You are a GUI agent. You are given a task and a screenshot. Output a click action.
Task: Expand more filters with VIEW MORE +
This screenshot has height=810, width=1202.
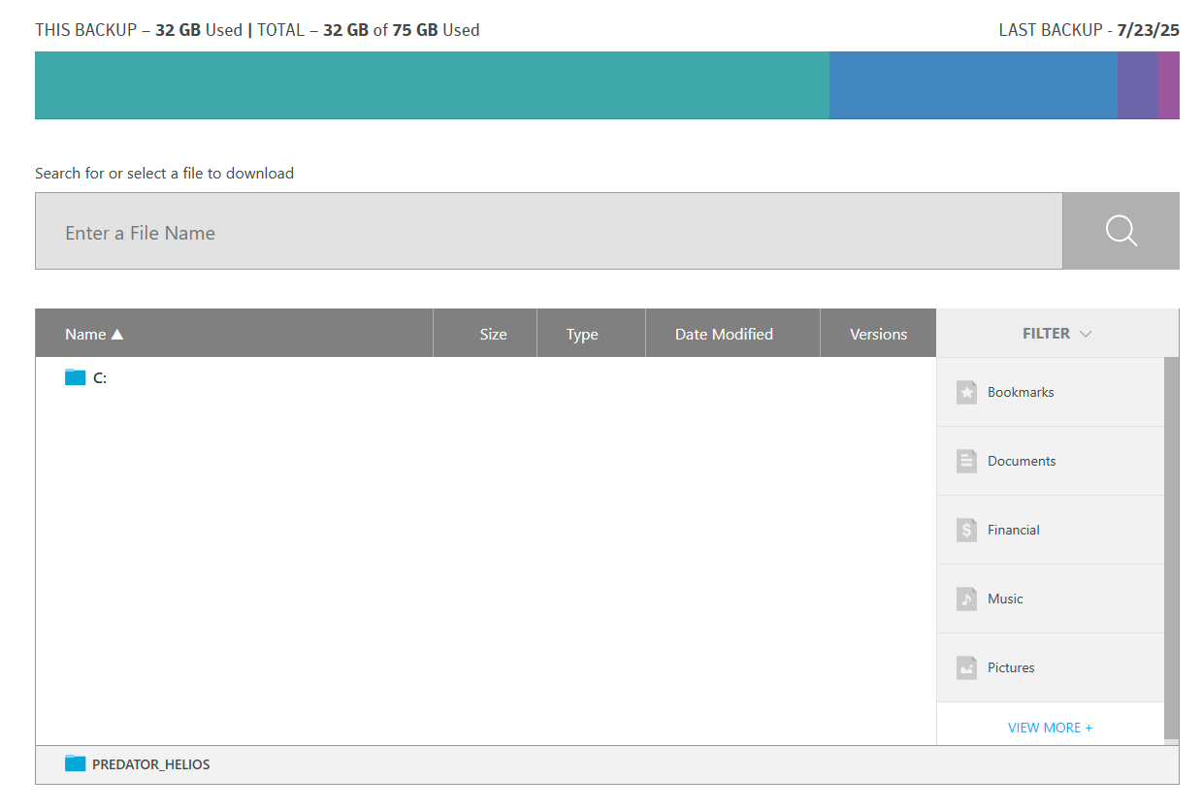1050,728
